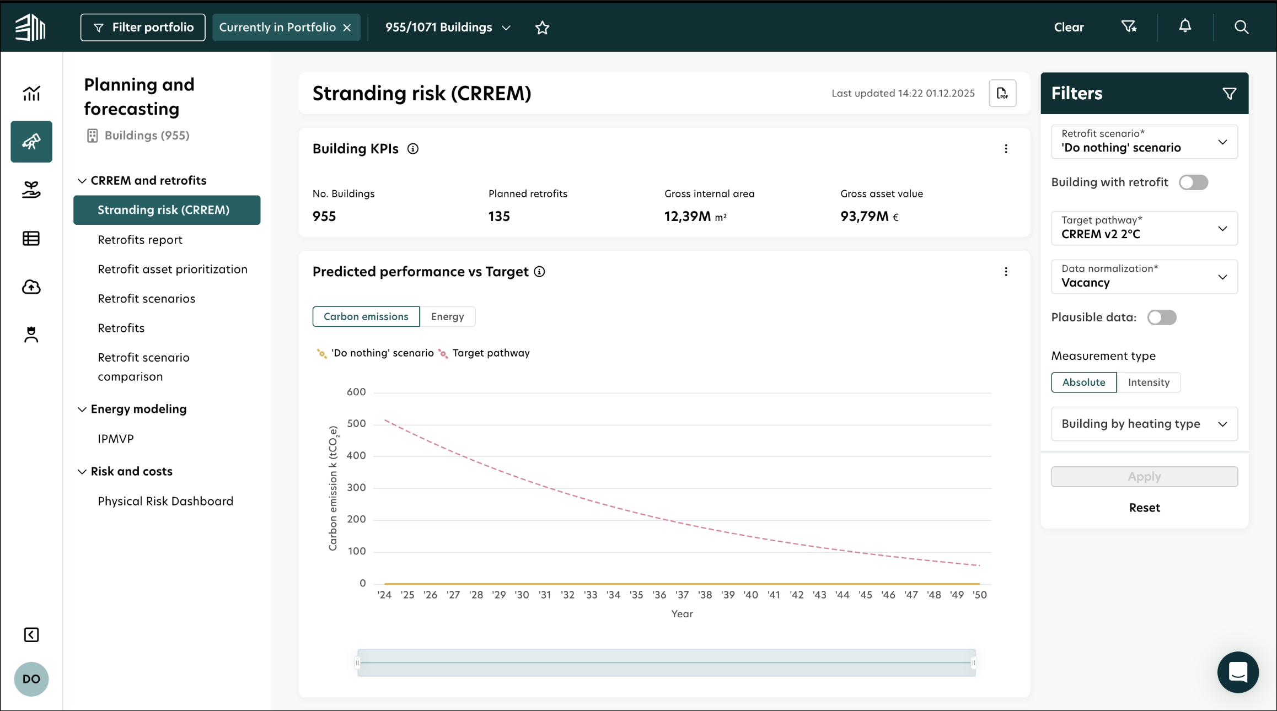Open Building KPIs three-dot menu
The image size is (1277, 711).
coord(1006,149)
